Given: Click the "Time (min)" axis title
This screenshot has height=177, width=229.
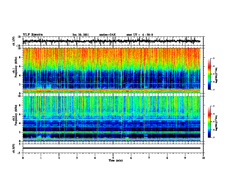Looking at the screenshot, I should click(116, 161).
